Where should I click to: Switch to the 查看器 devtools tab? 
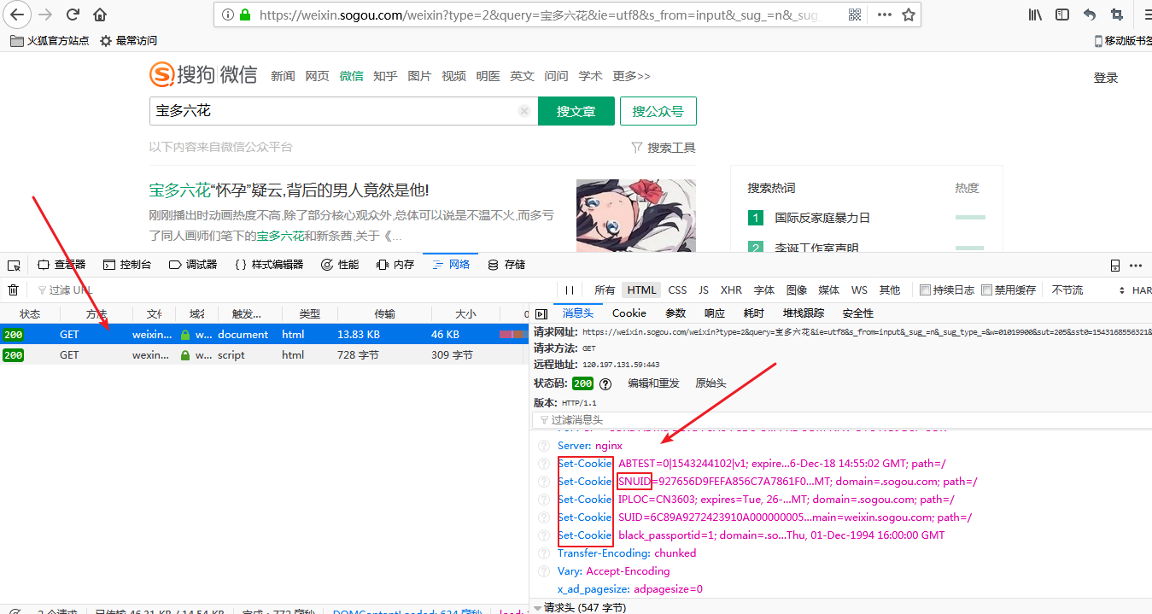click(x=61, y=265)
